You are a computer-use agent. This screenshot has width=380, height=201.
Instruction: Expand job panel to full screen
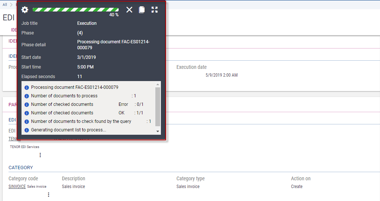pos(155,10)
